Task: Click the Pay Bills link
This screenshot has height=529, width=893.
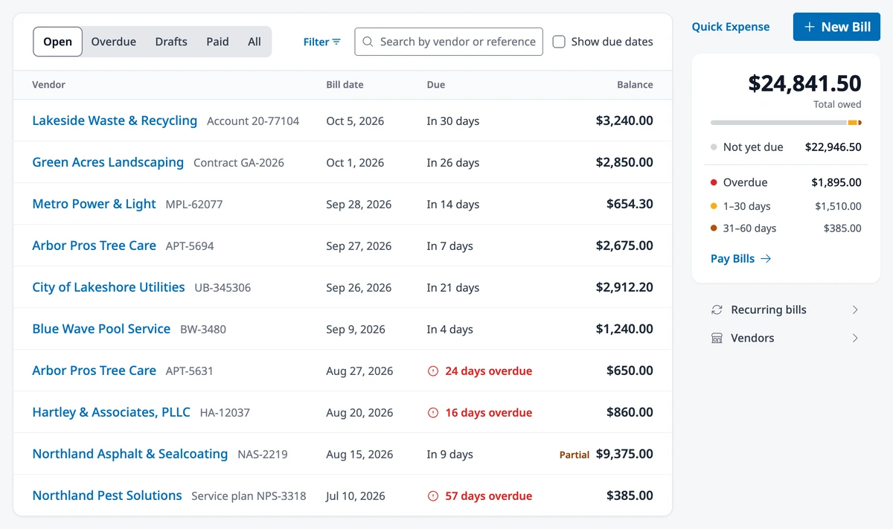Action: [x=741, y=259]
